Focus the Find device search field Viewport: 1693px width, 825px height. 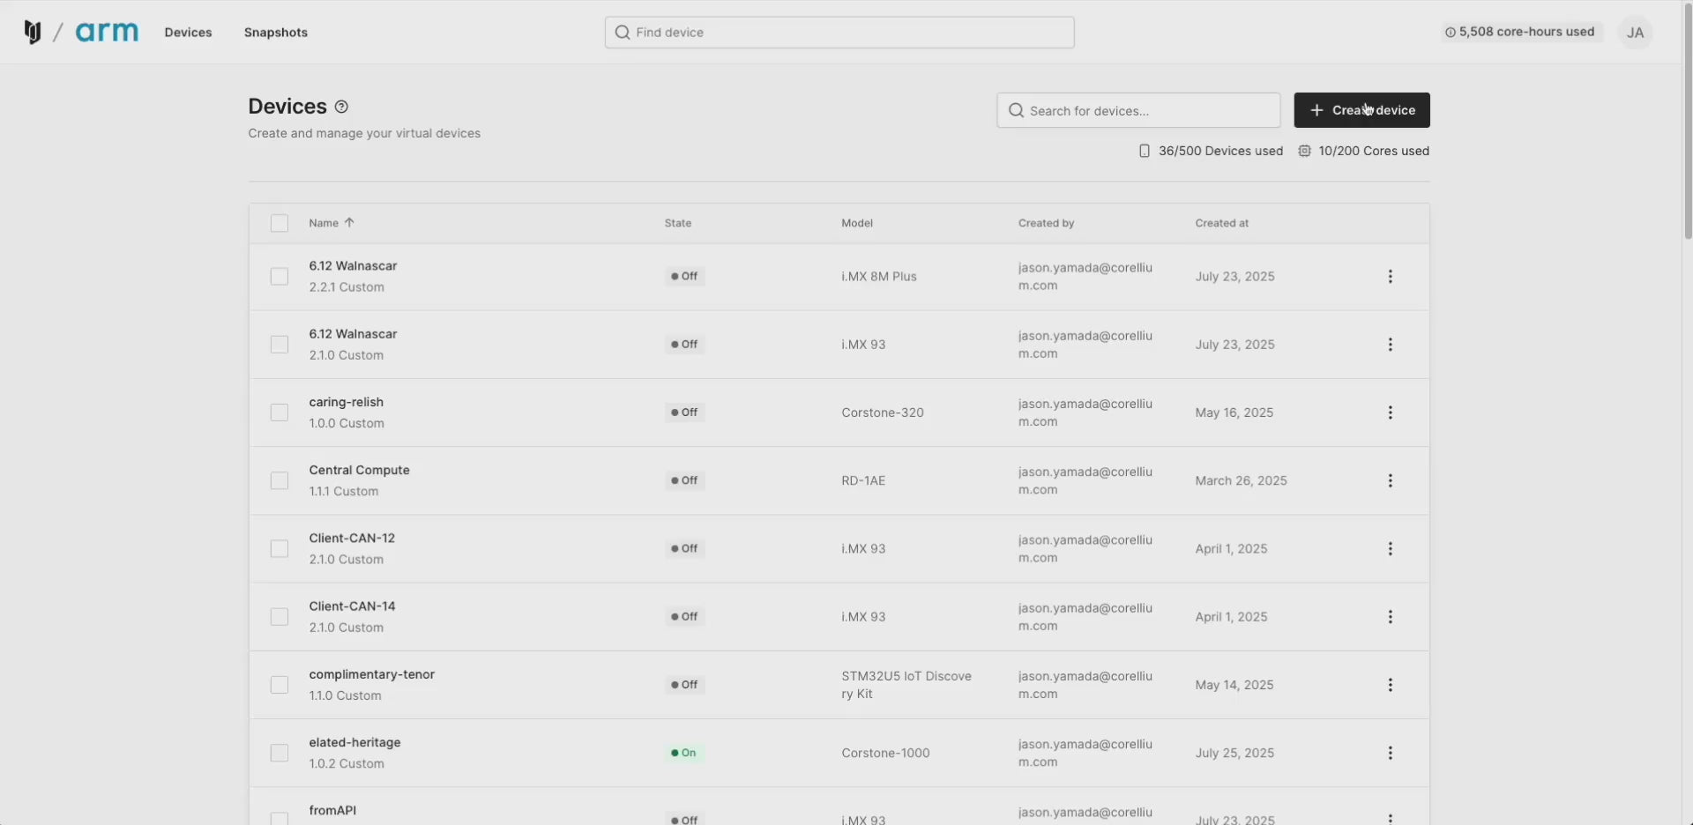(x=839, y=33)
